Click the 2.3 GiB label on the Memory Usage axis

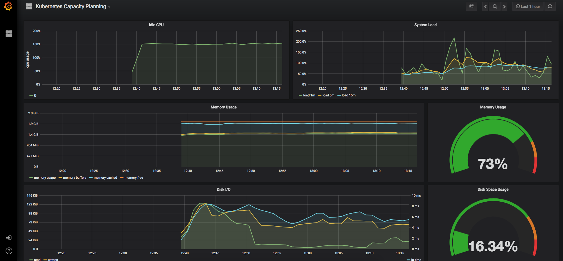pos(33,113)
